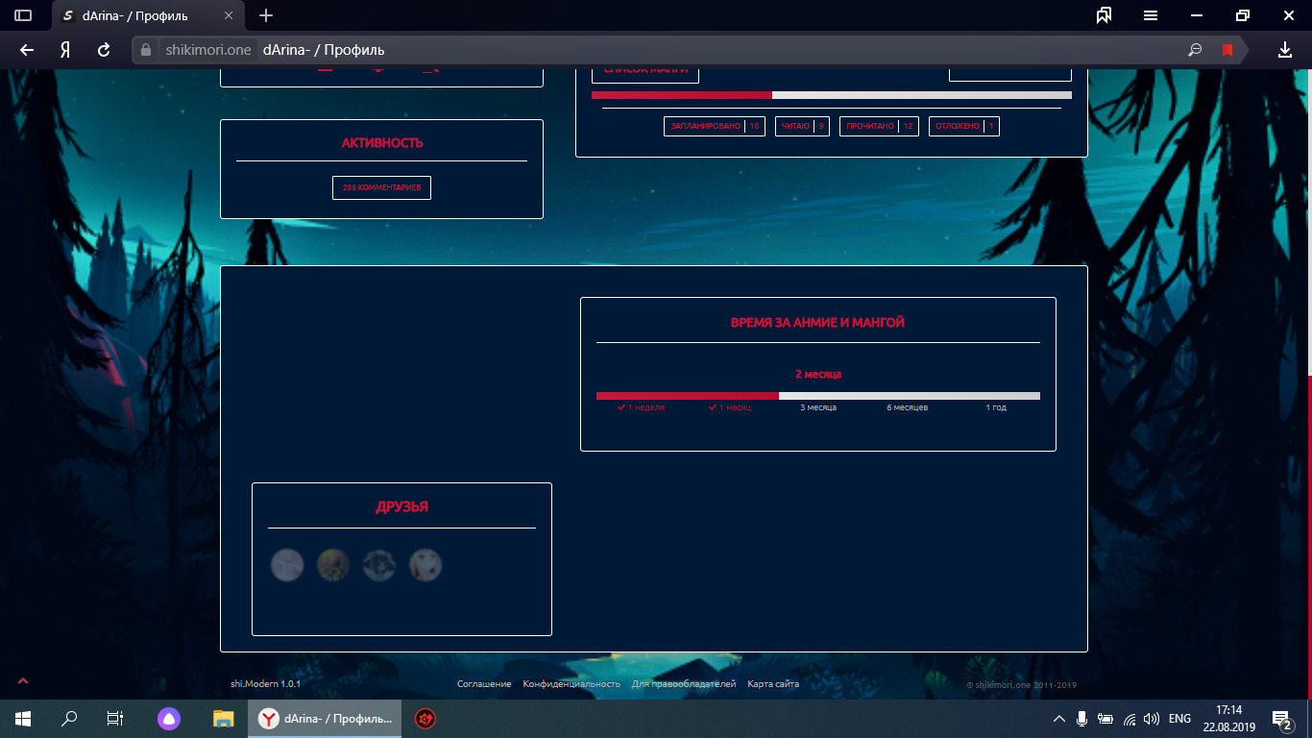
Task: Open the Соглашение footer link
Action: 484,684
